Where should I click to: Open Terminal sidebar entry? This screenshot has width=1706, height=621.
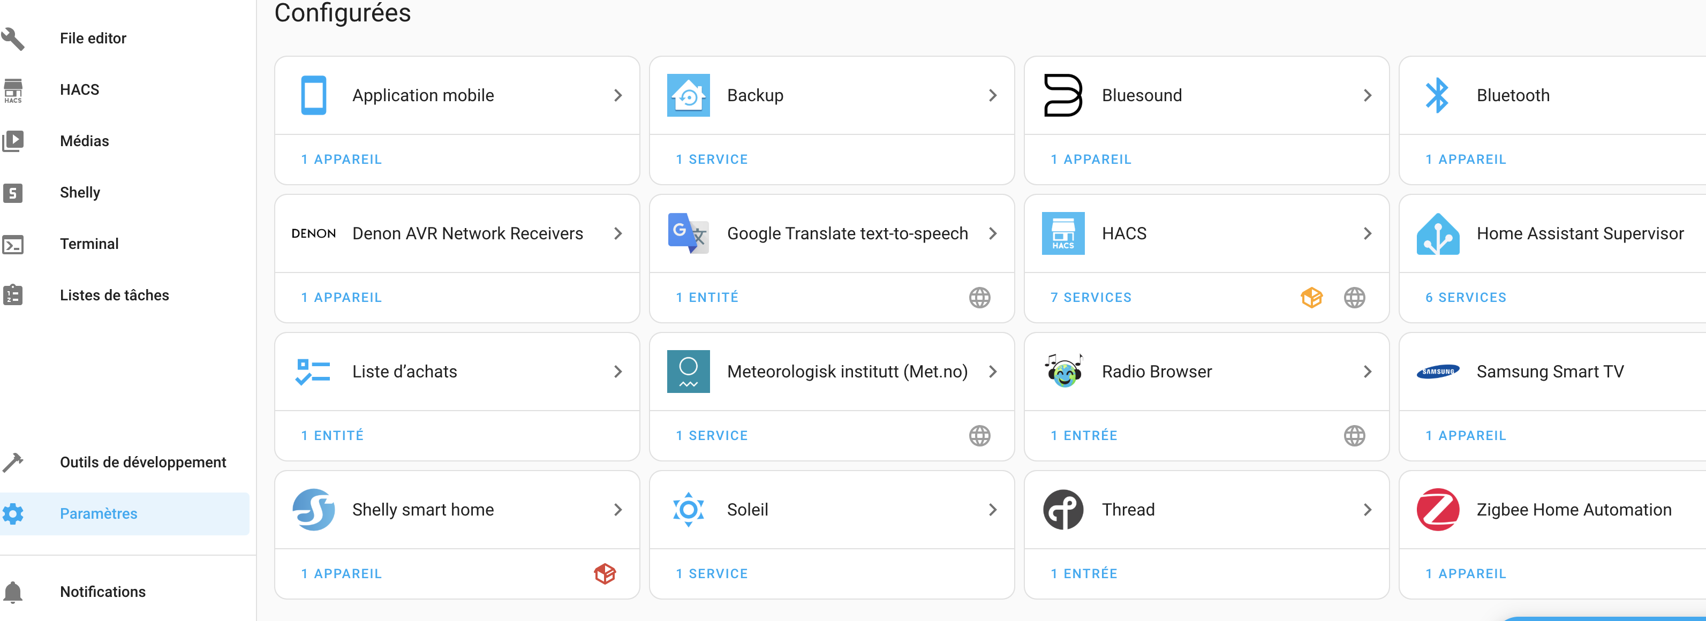[x=125, y=244]
